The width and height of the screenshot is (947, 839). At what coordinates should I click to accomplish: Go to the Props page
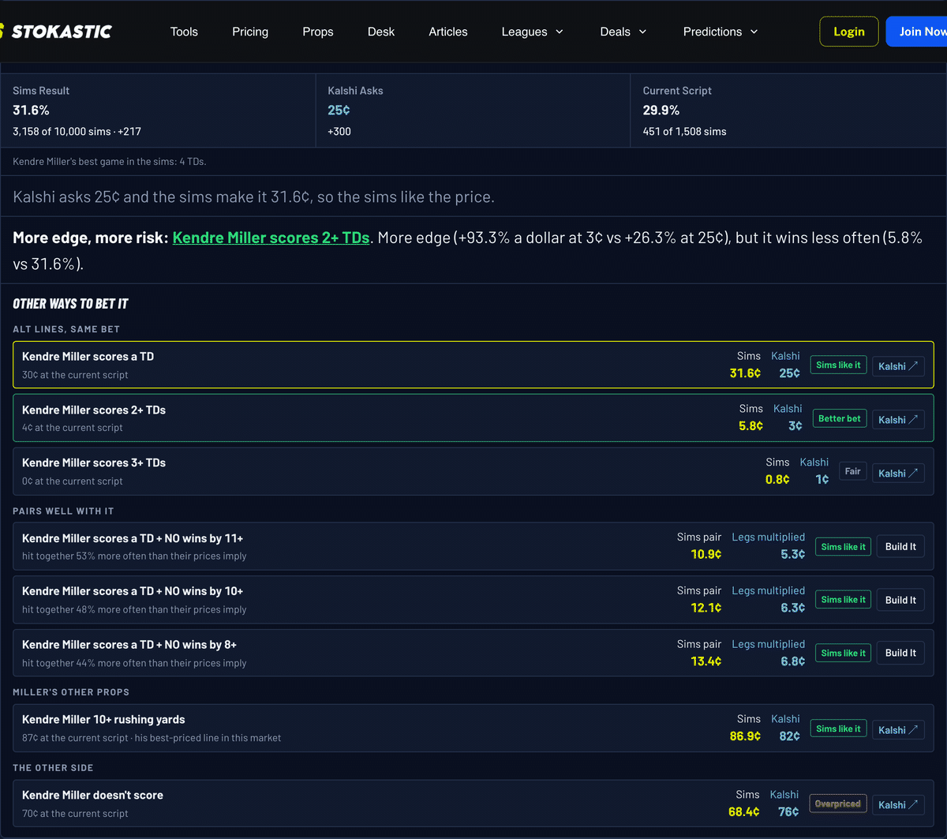(318, 32)
